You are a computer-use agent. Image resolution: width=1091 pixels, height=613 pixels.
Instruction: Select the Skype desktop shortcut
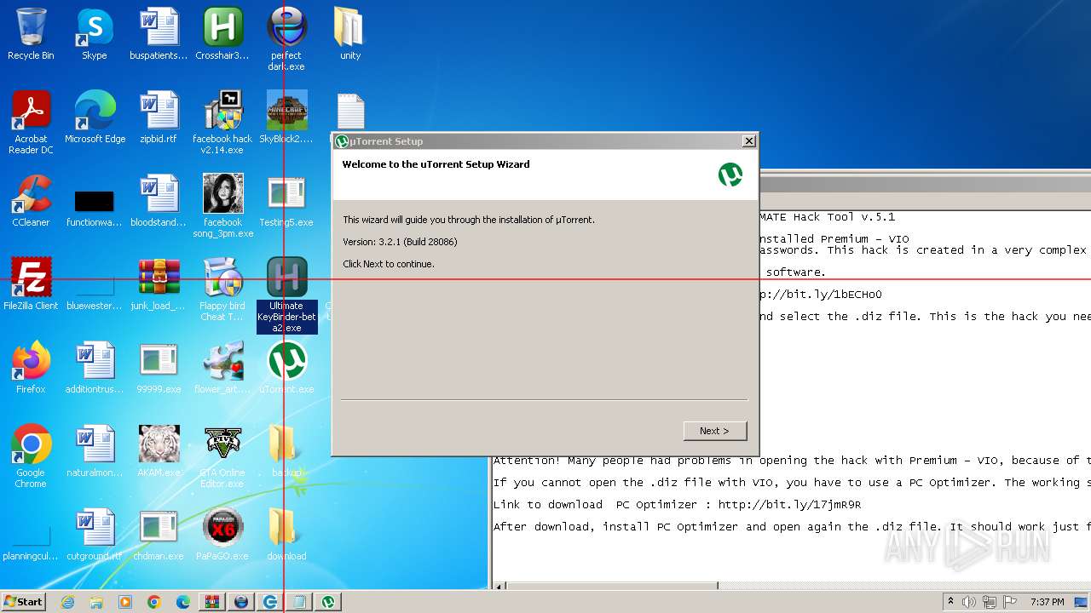(95, 35)
